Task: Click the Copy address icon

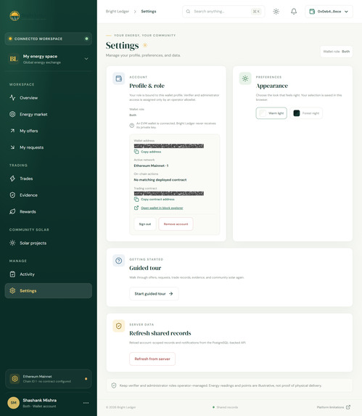Action: tap(136, 152)
